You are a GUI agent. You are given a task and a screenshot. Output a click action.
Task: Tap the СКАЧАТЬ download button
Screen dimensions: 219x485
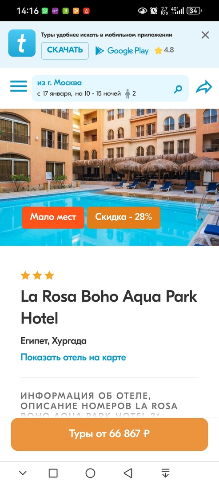[x=65, y=51]
